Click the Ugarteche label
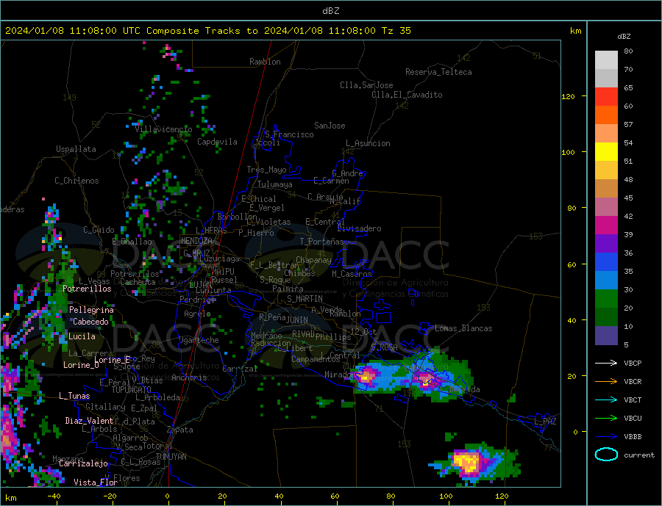Viewport: 662px width, 506px height. [x=199, y=340]
